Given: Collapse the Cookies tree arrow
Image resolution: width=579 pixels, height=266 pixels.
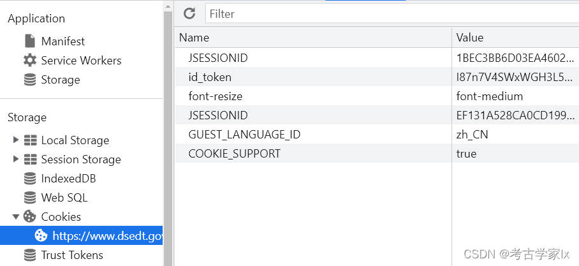Looking at the screenshot, I should (16, 217).
